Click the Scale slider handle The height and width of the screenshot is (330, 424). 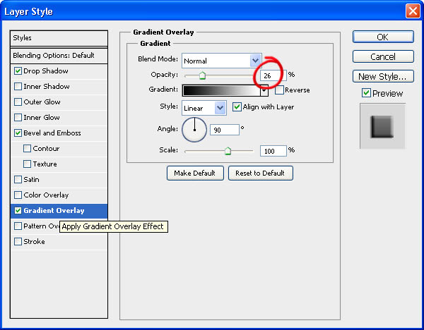click(228, 151)
